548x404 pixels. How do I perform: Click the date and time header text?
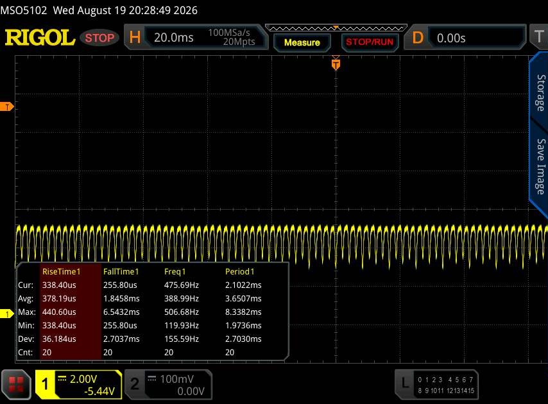125,10
